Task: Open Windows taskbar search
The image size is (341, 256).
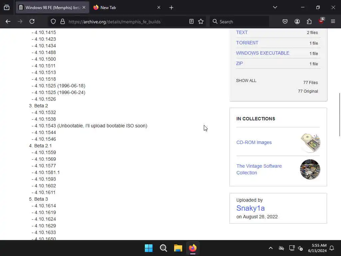Action: tap(163, 248)
